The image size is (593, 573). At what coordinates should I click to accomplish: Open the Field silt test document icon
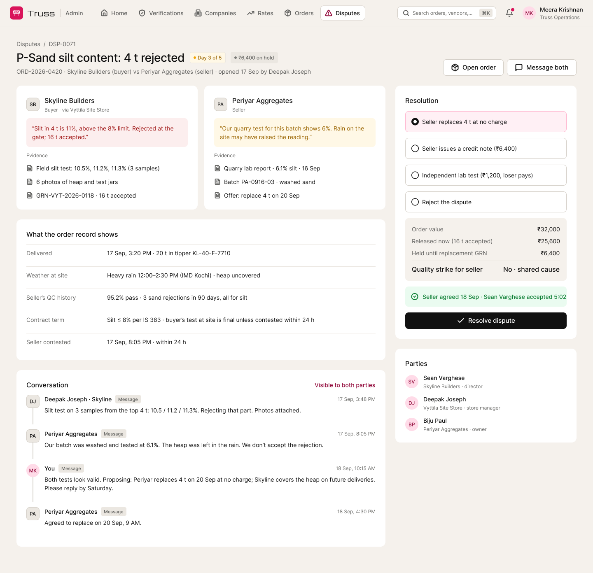[x=30, y=168]
